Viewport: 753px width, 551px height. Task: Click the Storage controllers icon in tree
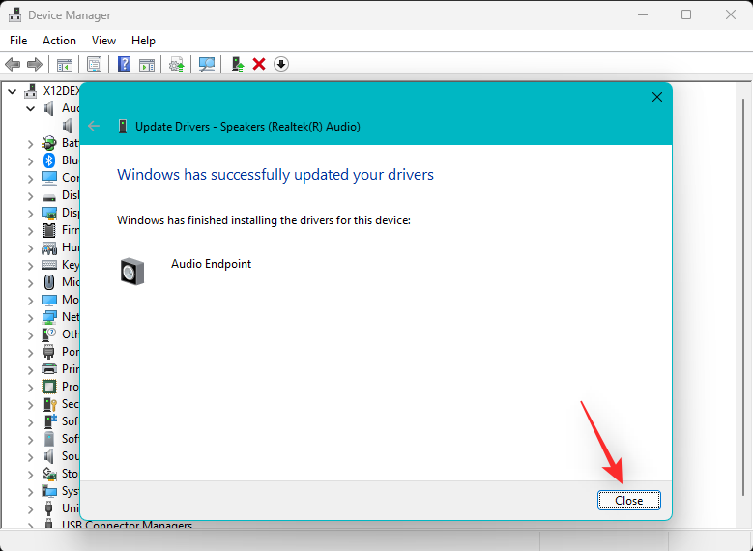pyautogui.click(x=49, y=474)
